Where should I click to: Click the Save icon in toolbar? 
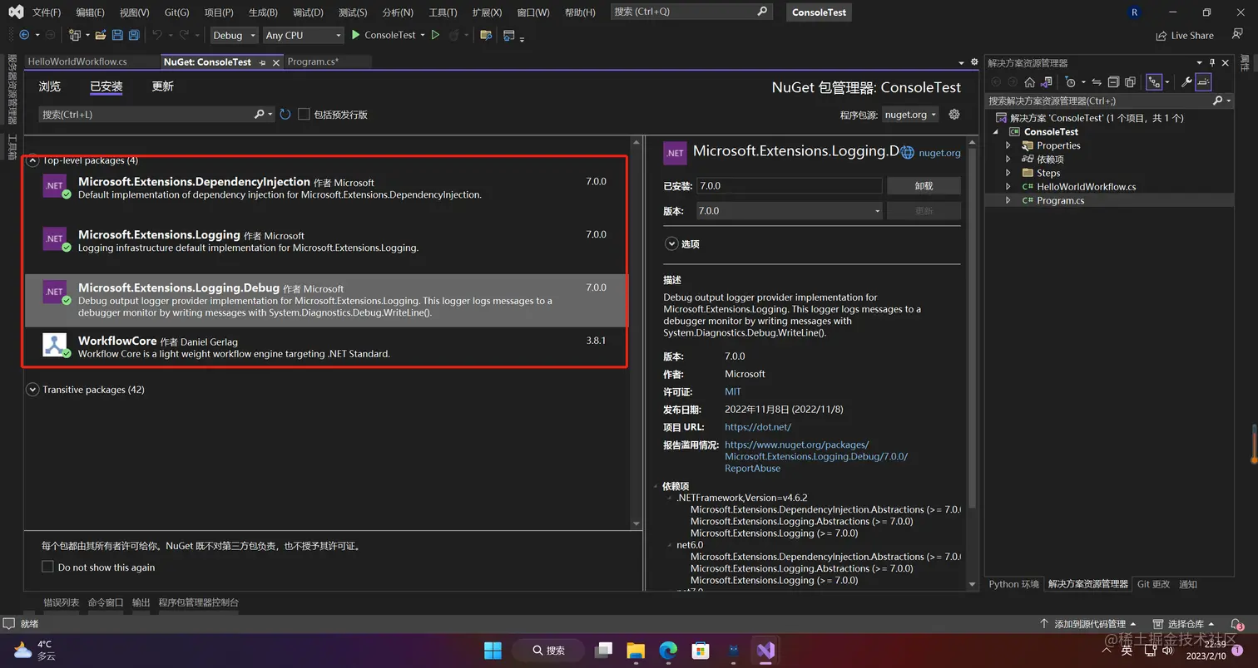coord(117,35)
